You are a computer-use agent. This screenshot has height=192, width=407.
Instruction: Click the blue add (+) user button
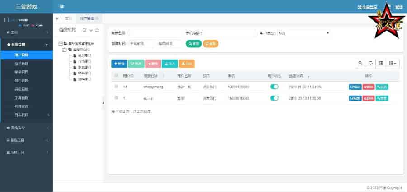pyautogui.click(x=119, y=64)
